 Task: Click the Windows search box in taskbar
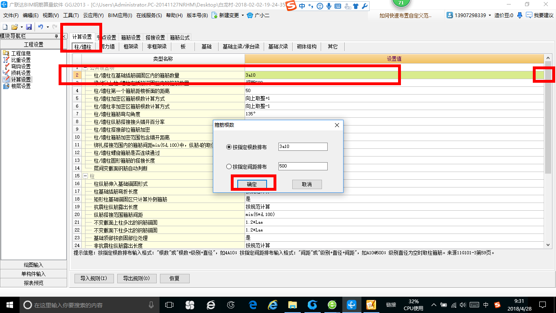click(x=90, y=304)
